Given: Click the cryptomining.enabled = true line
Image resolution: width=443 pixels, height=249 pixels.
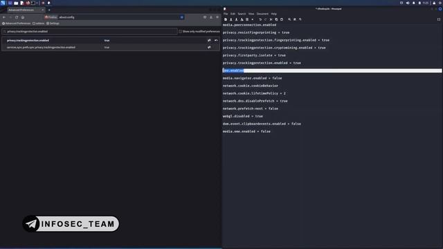Looking at the screenshot, I should click(274, 48).
